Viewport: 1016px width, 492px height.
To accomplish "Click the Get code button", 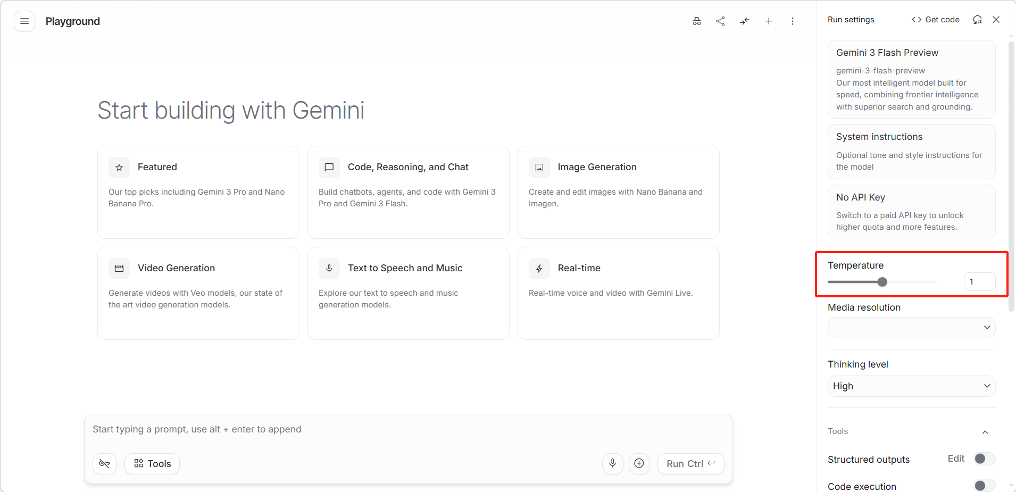I will coord(936,20).
